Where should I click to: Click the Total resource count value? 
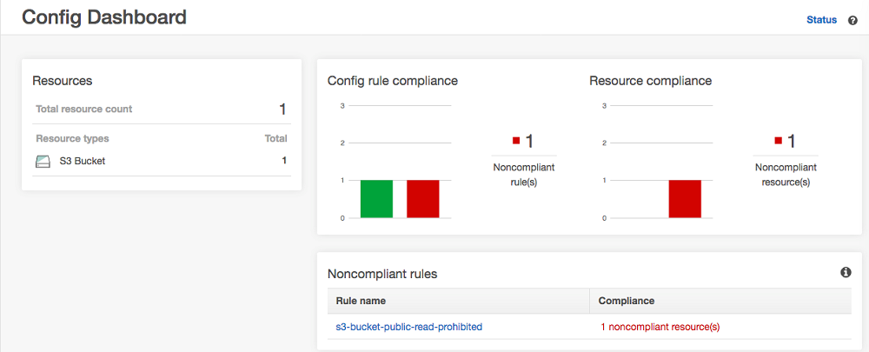point(282,110)
